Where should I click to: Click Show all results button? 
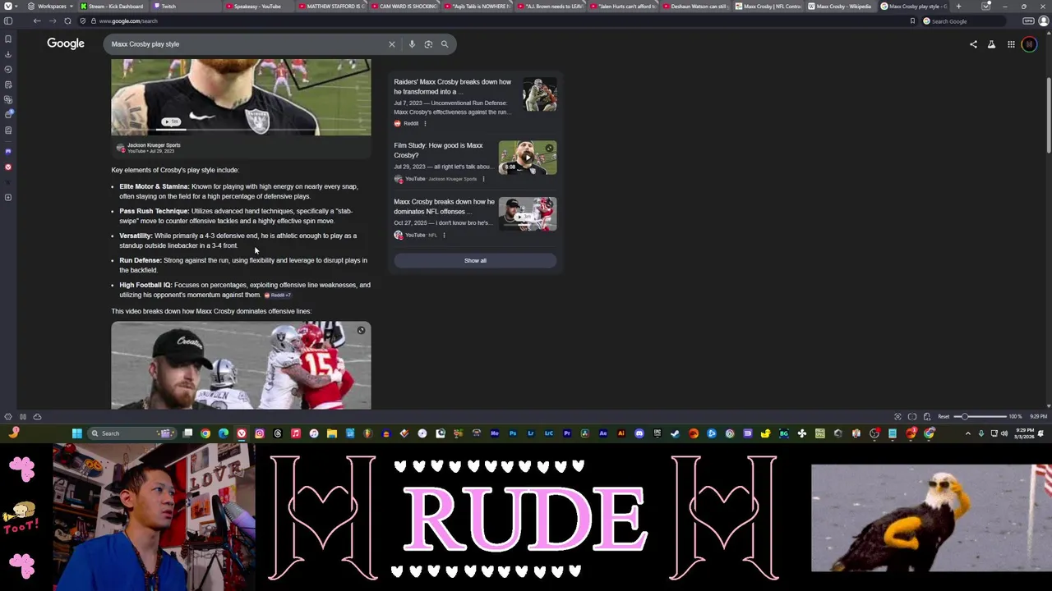click(475, 260)
